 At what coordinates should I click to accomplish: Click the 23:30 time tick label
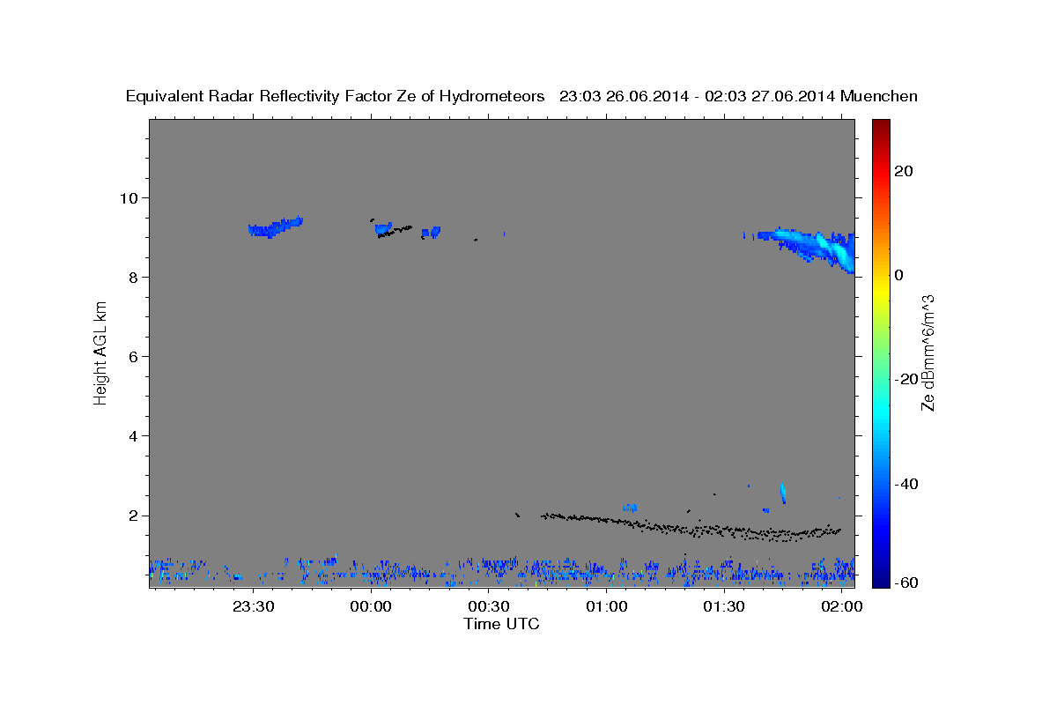254,607
